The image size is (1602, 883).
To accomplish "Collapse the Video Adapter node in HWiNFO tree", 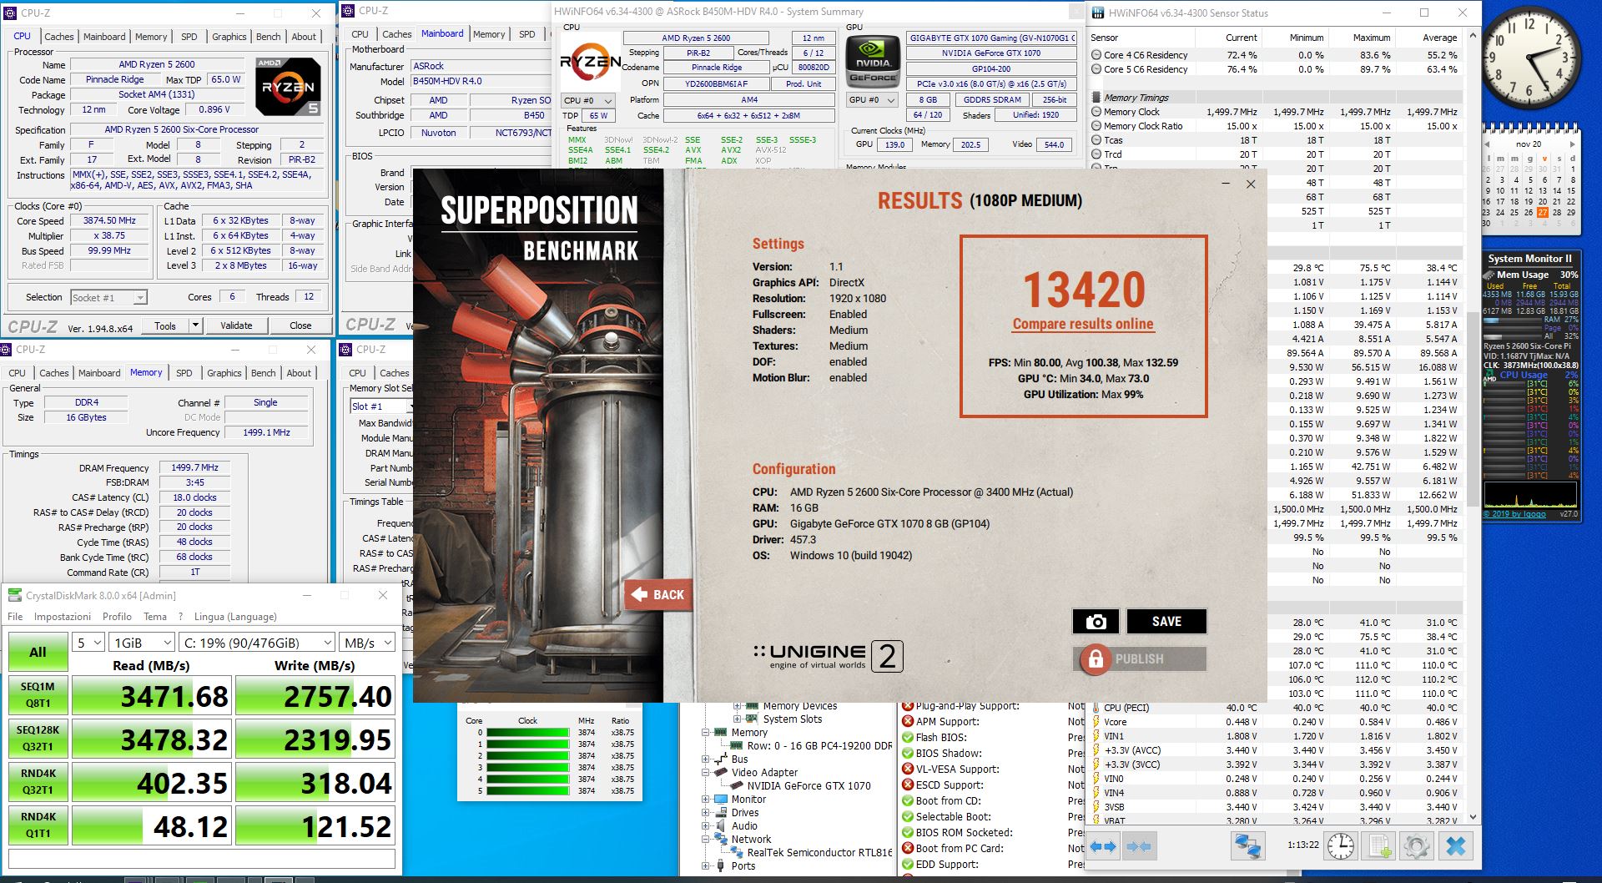I will pos(705,773).
